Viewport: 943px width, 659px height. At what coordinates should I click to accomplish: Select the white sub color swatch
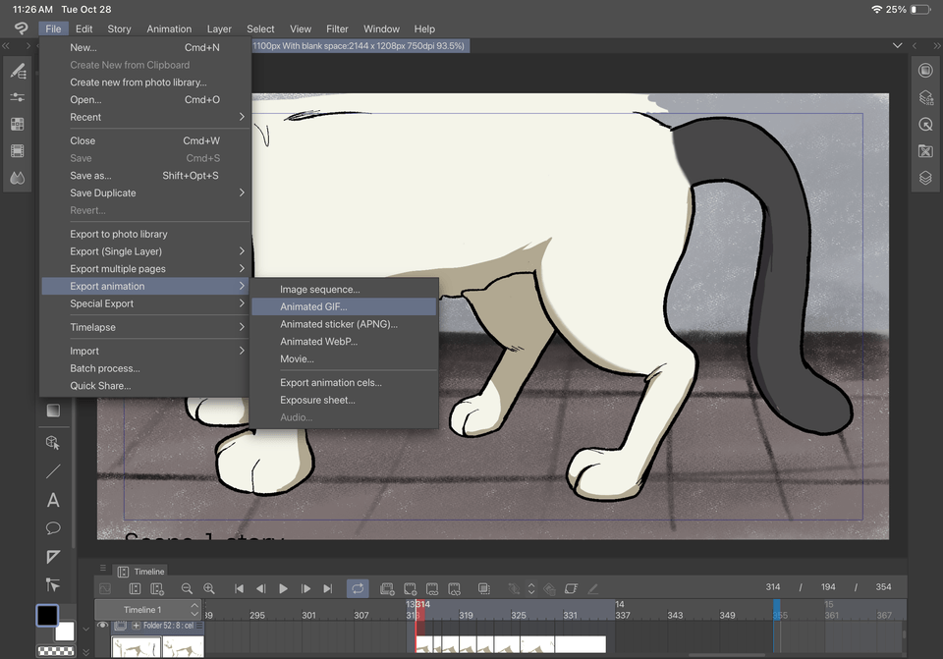coord(66,632)
